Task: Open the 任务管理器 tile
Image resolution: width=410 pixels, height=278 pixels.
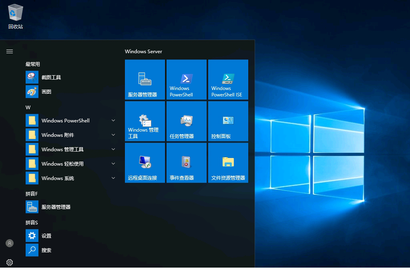Action: coord(187,121)
